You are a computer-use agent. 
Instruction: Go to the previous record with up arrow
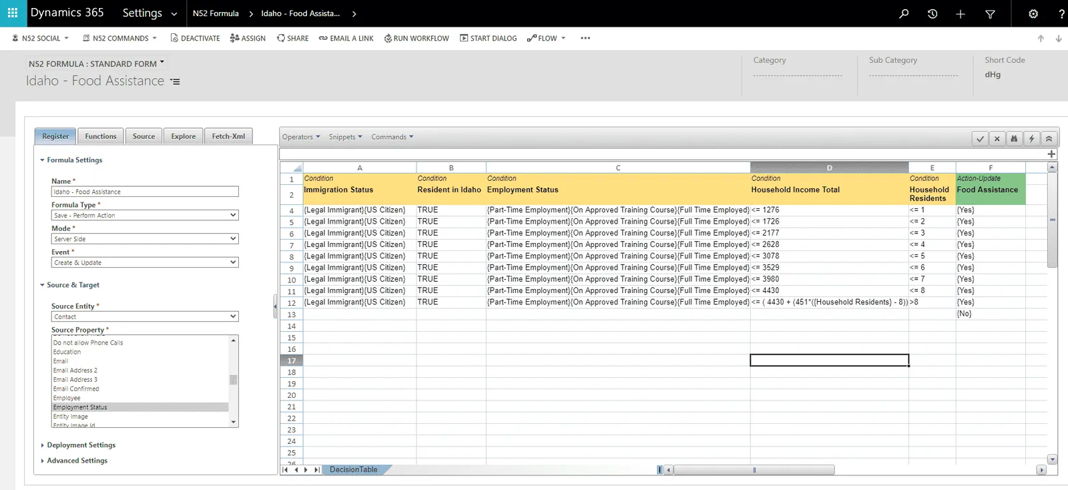coord(1041,39)
